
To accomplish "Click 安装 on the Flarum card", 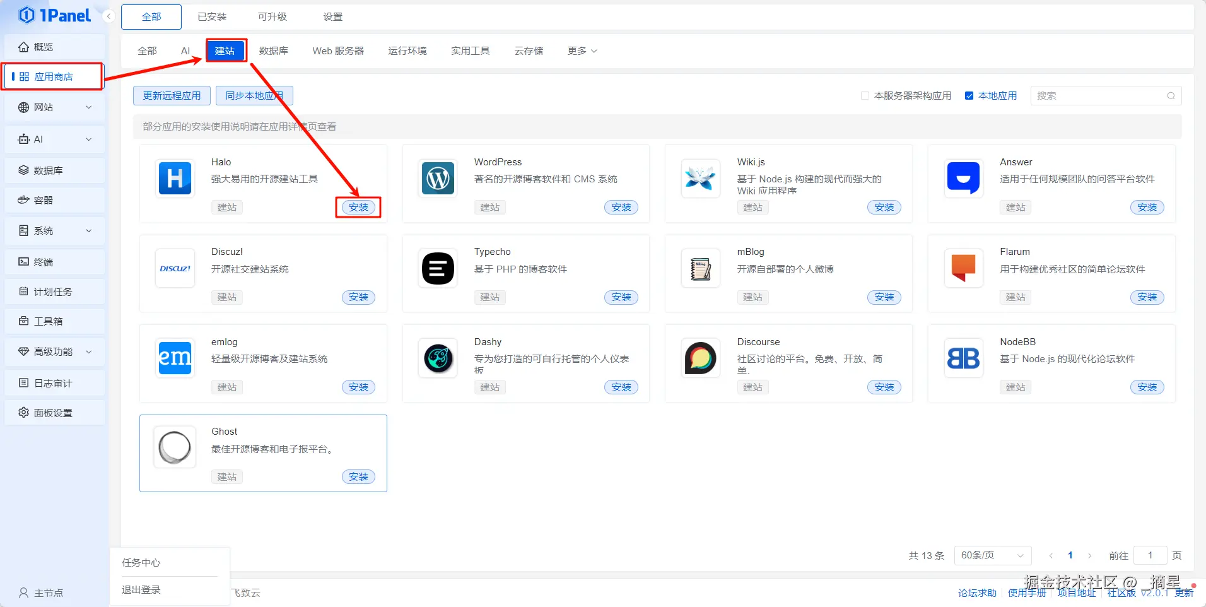I will click(1147, 297).
